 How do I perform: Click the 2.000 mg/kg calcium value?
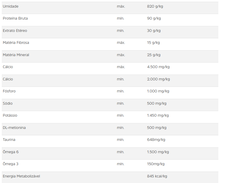click(x=158, y=79)
